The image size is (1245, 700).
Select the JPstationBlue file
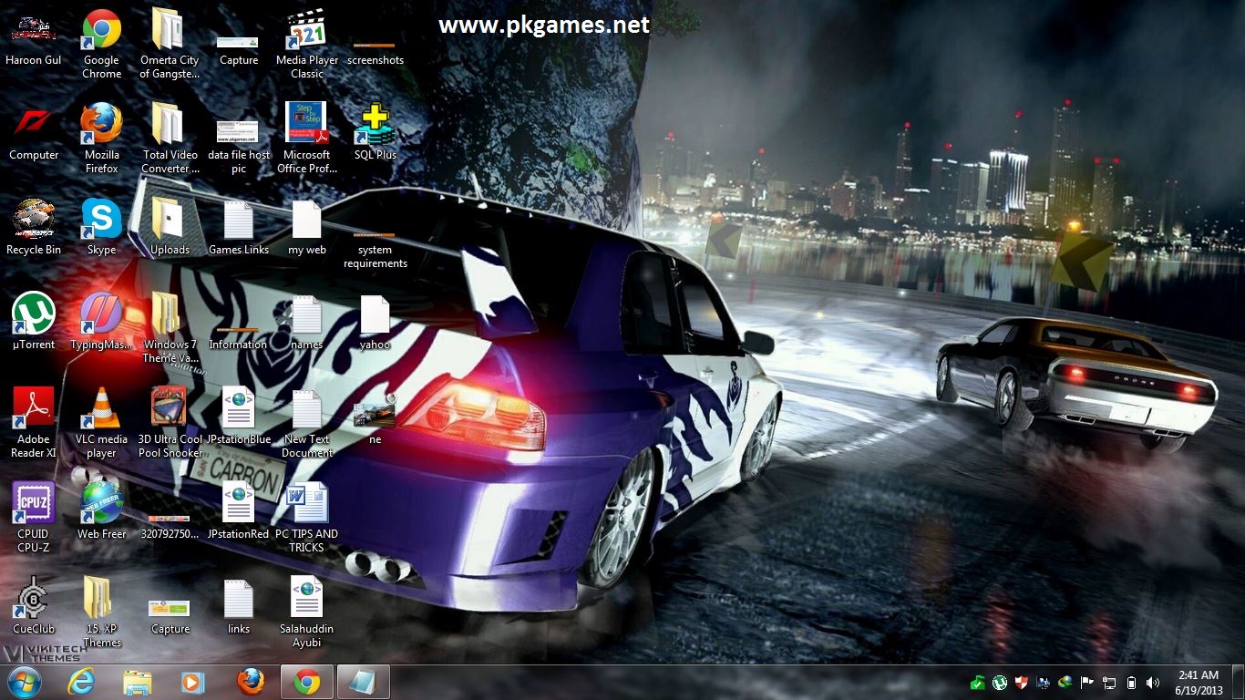pyautogui.click(x=239, y=417)
